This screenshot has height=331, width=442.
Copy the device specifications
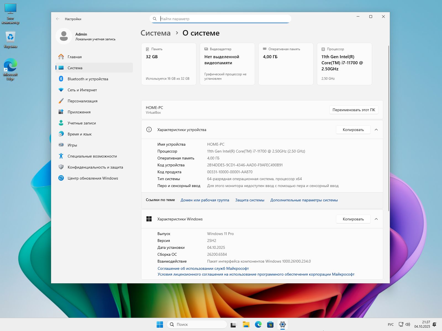click(353, 130)
